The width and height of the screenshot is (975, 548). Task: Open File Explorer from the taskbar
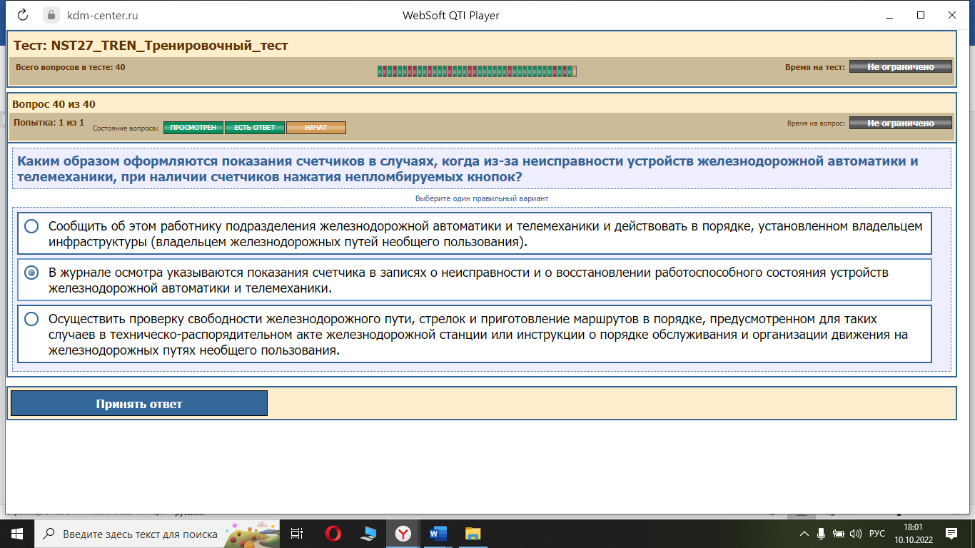[x=473, y=533]
